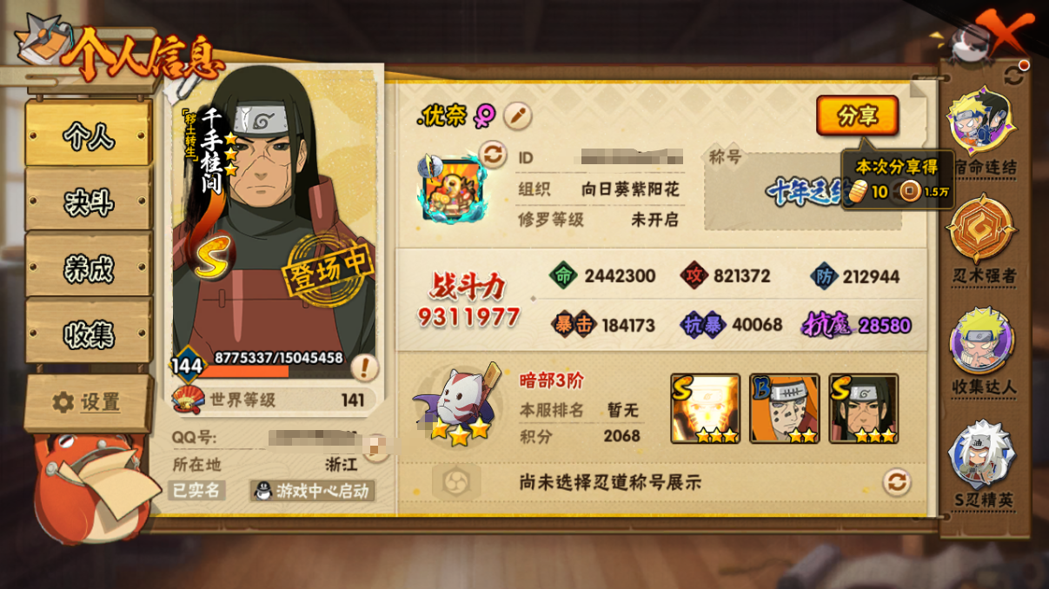Open the 忍术强者 badge icon
The height and width of the screenshot is (589, 1049).
981,229
